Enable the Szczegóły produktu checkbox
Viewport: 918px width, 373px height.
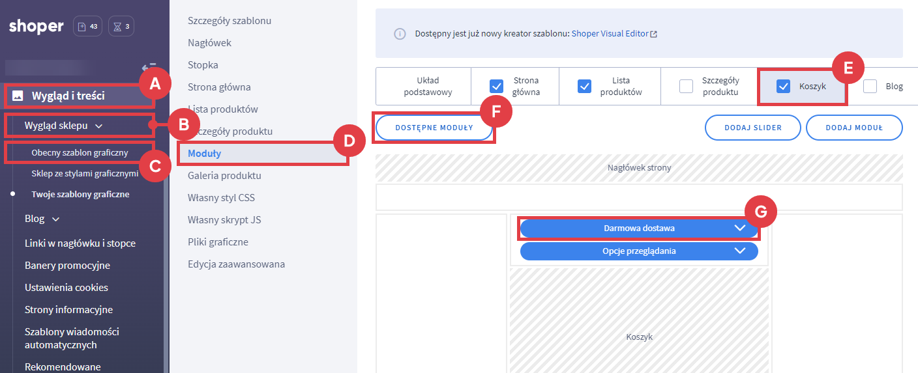tap(686, 86)
